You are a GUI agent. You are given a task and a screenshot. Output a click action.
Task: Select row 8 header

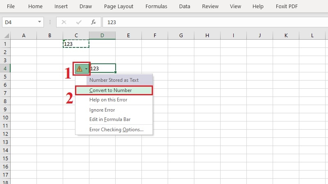(5, 101)
